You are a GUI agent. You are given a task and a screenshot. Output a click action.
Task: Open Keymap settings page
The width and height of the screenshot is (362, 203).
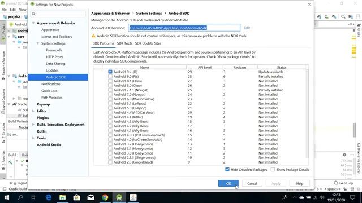(44, 104)
